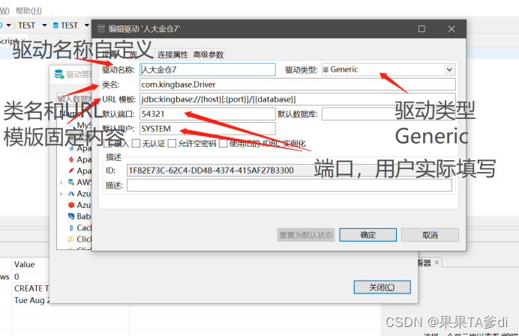Viewport: 519px width, 336px height.
Task: Toggle the 嵌入 checkbox
Action: click(107, 144)
